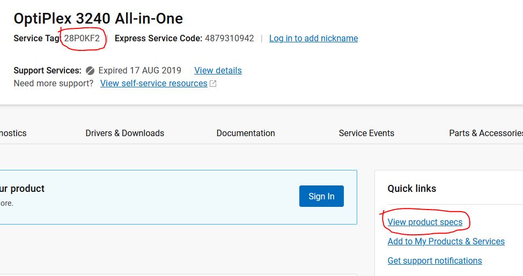Click the OptiPlex 3240 All-in-One title

(98, 19)
